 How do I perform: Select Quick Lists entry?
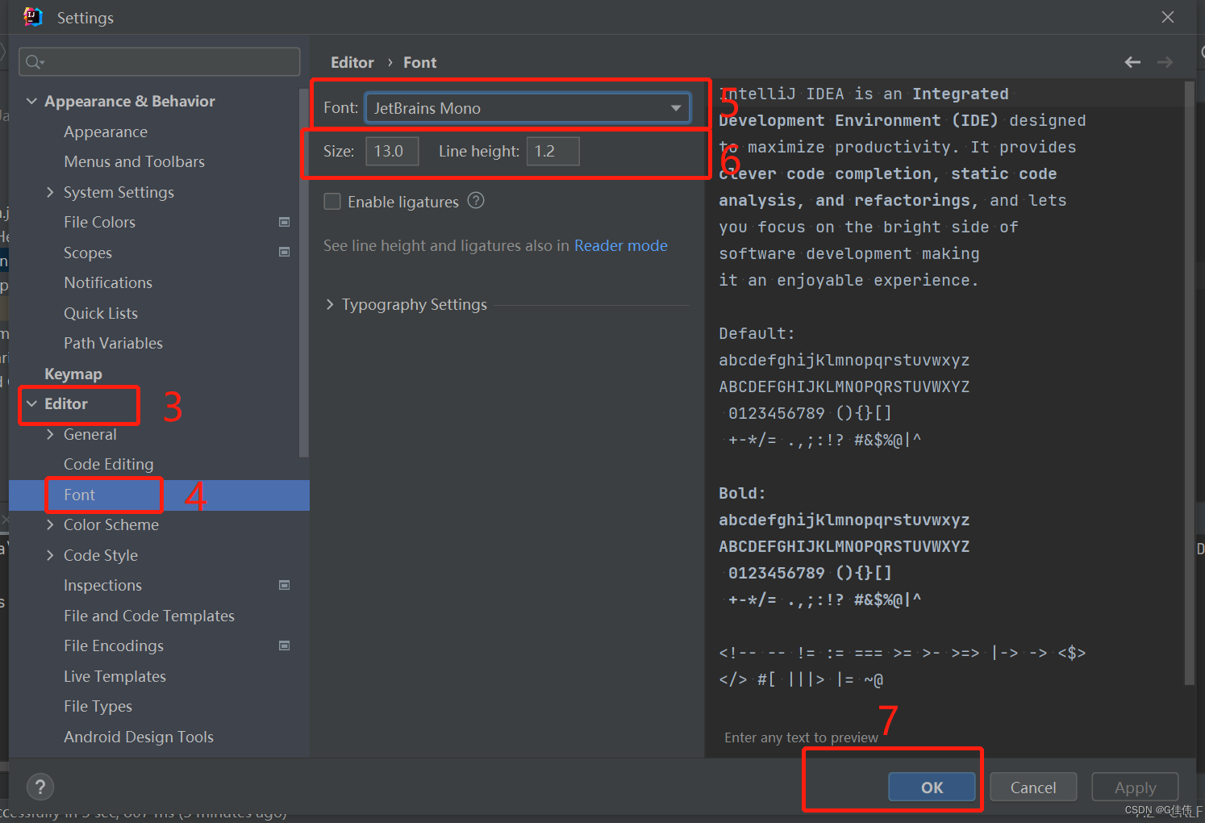tap(101, 313)
